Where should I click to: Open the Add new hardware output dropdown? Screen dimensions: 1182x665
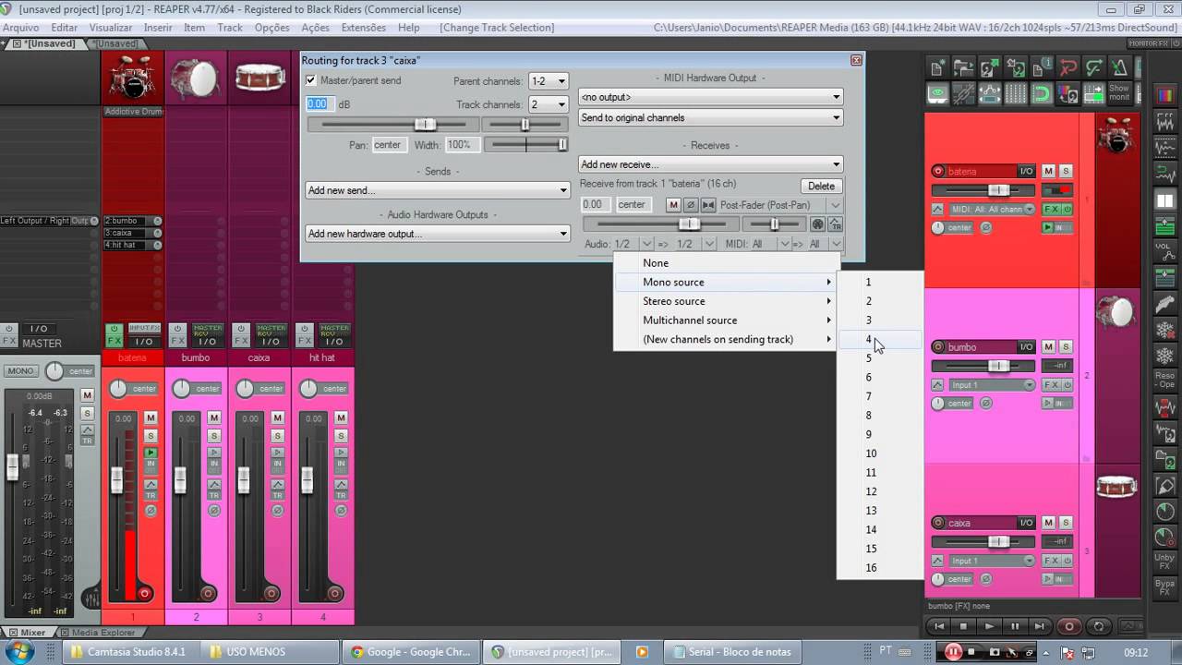(x=438, y=234)
